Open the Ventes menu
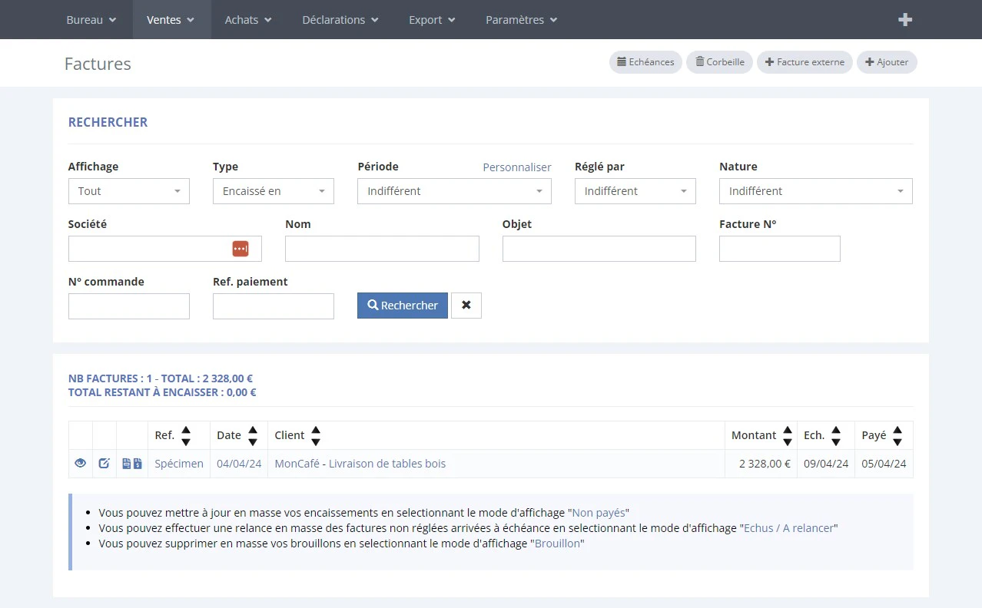 point(171,20)
